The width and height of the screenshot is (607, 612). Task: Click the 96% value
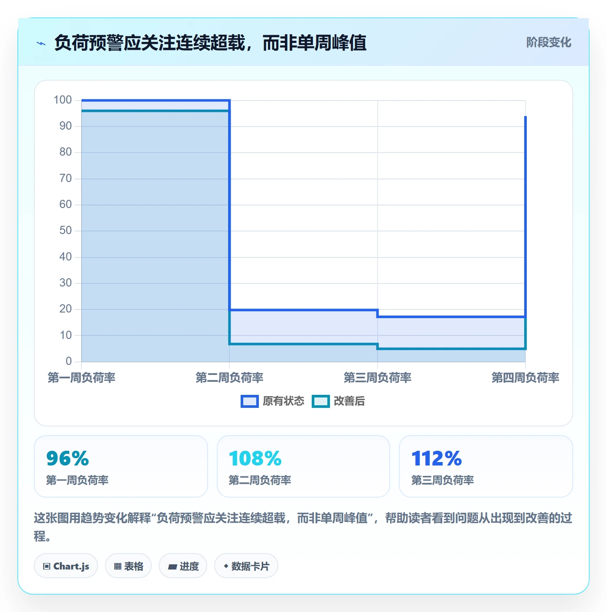coord(68,459)
